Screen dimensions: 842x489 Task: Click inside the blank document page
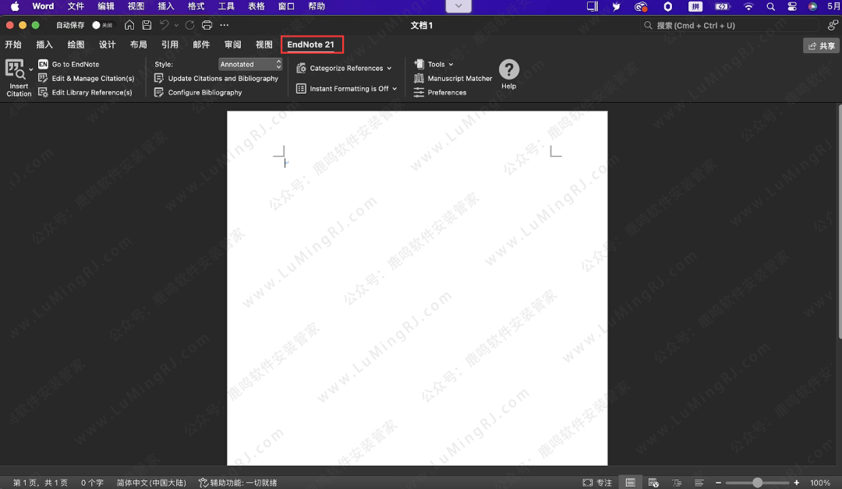click(417, 288)
